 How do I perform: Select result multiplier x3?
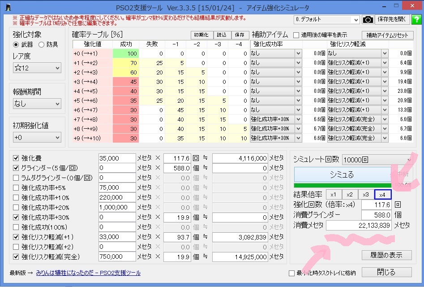[366, 195]
